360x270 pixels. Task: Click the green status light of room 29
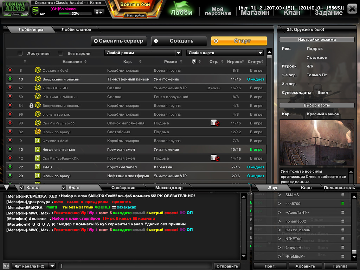10,175
